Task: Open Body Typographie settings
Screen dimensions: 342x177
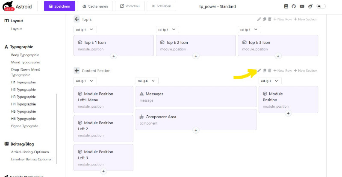Action: click(x=25, y=55)
